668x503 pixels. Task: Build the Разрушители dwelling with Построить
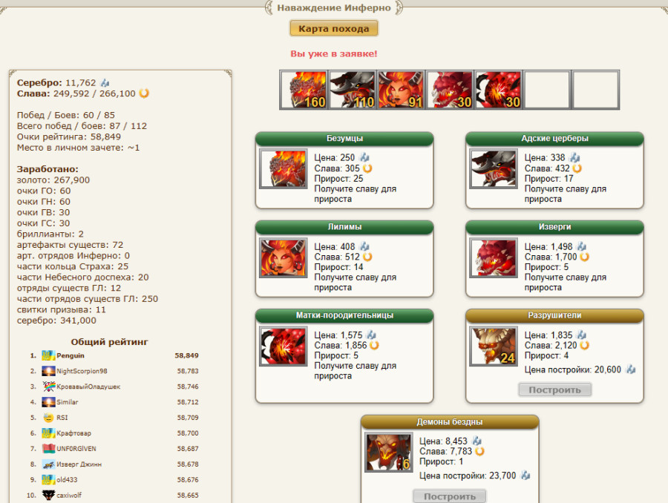click(554, 389)
